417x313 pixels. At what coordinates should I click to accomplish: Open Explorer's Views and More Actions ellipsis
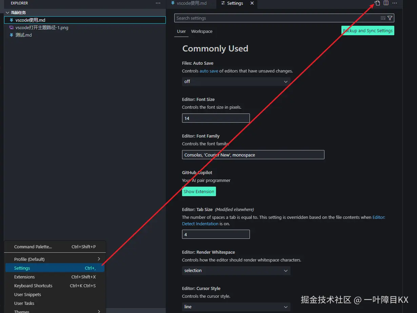click(x=158, y=3)
